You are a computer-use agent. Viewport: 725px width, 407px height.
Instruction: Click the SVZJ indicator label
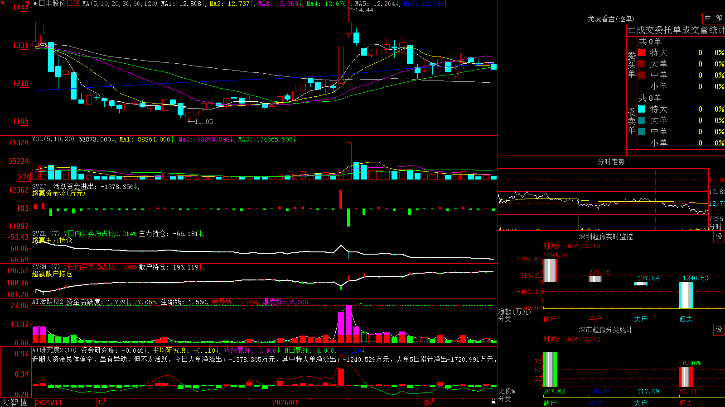coord(39,186)
